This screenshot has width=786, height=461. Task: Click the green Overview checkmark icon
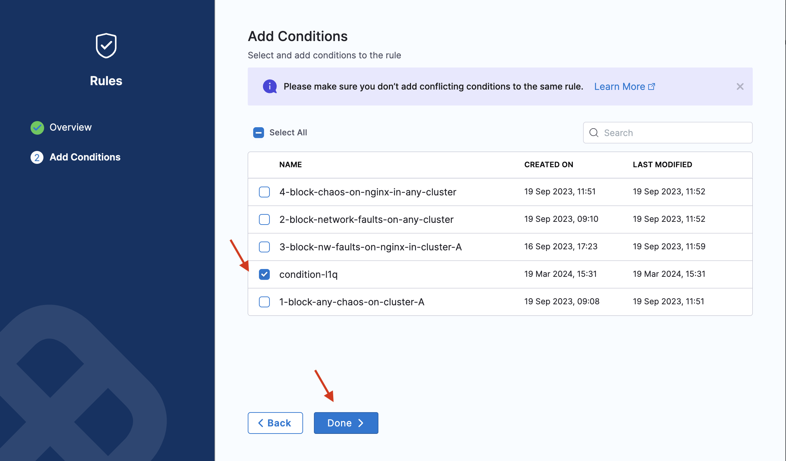(x=37, y=128)
